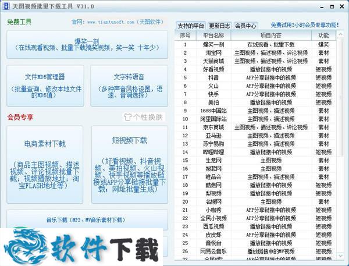This screenshot has width=349, height=266.
Task: Select 好看视频 platform row
Action: click(x=255, y=69)
